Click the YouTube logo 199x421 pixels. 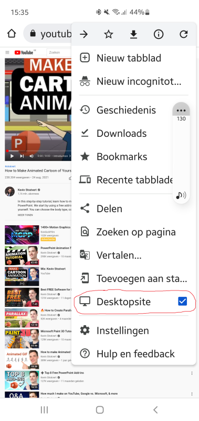[x=24, y=52]
